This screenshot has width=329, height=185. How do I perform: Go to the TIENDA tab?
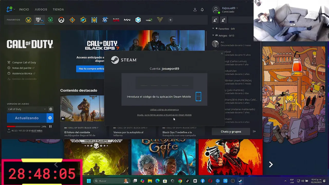[x=58, y=10]
